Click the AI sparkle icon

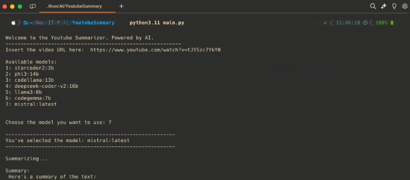[x=383, y=6]
